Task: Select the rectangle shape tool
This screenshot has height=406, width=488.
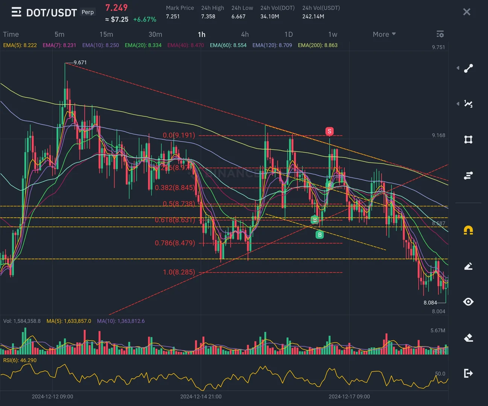Action: click(468, 139)
